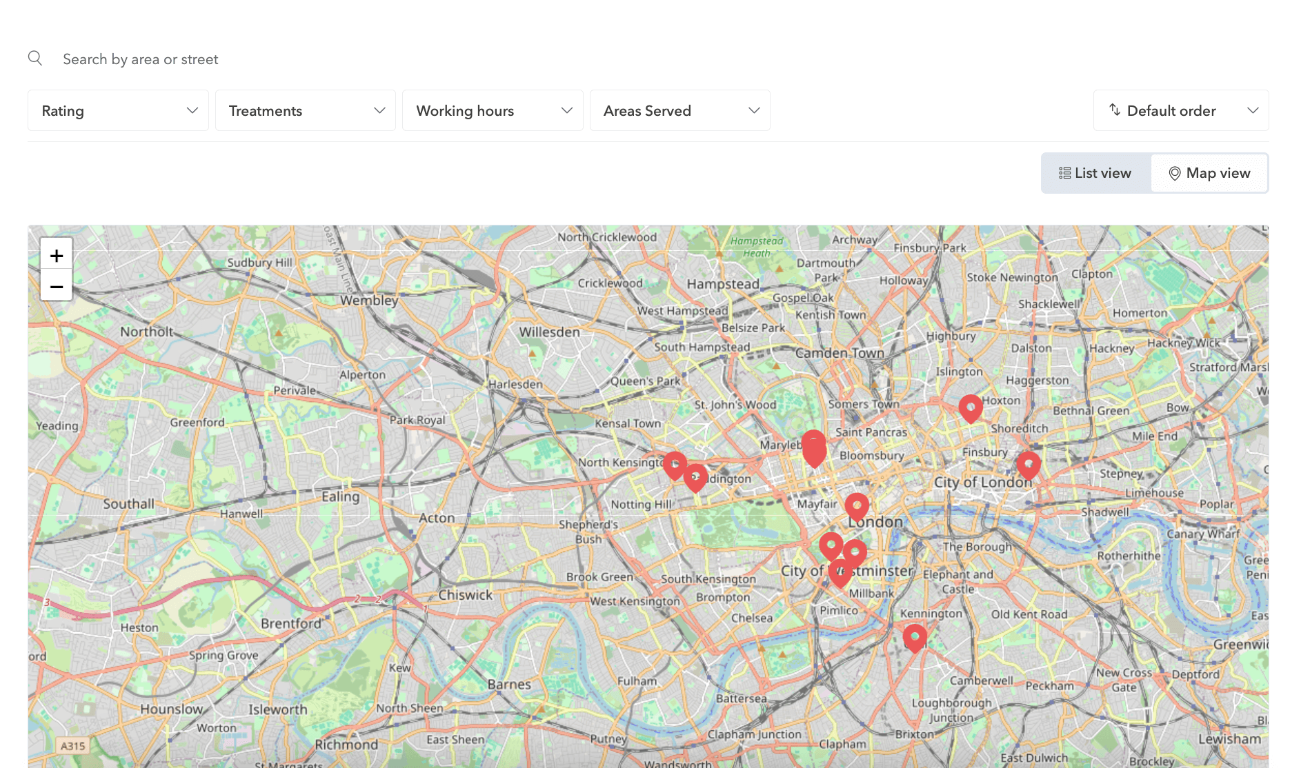1301x768 pixels.
Task: Switch to Map view
Action: tap(1209, 173)
